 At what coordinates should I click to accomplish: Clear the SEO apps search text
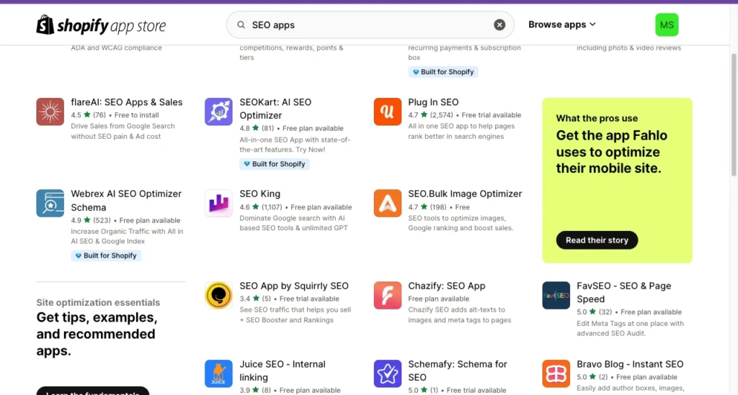pyautogui.click(x=499, y=25)
